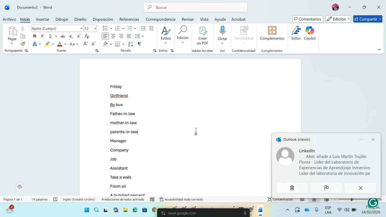The height and width of the screenshot is (217, 386).
Task: Switch to the Acrobat tab
Action: point(238,19)
